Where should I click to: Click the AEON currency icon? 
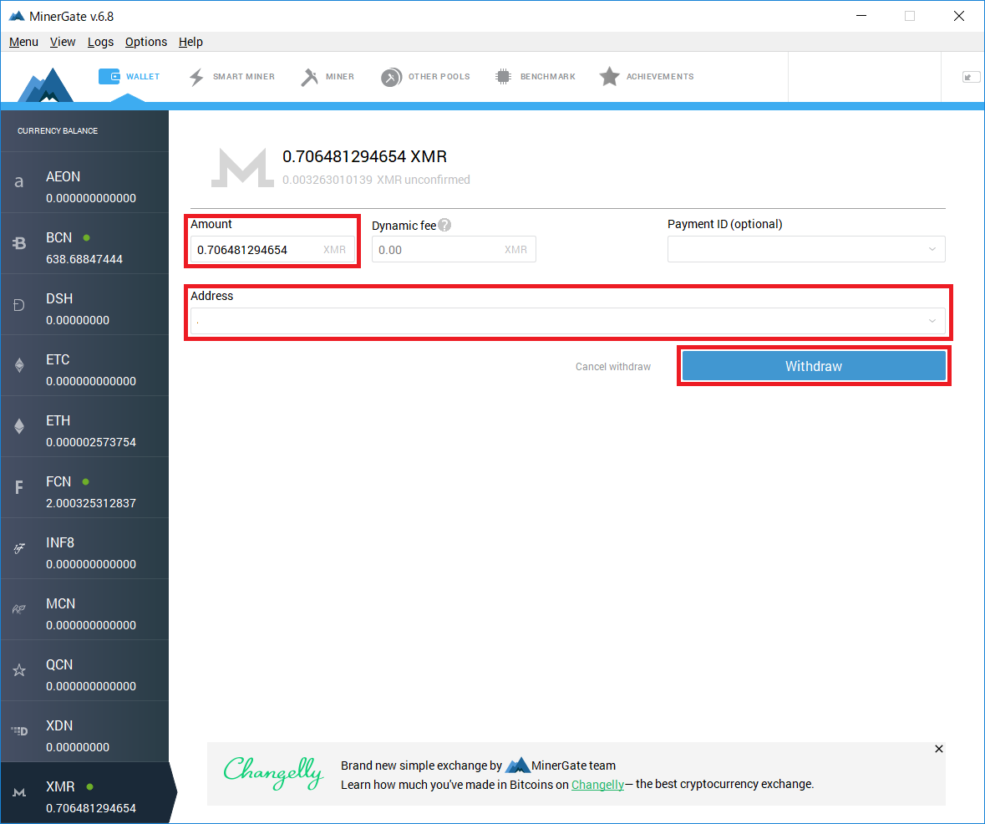point(19,182)
